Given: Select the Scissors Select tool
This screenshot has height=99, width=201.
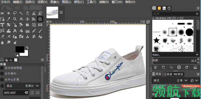Looking at the screenshot, I should tap(34, 13).
